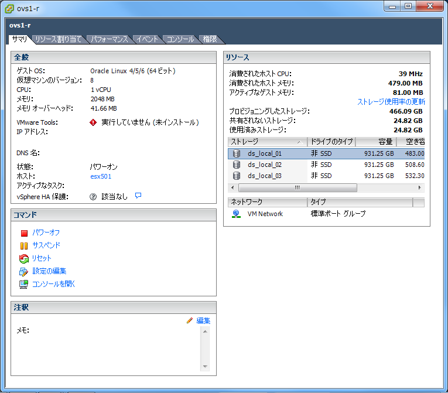Click the Open Console (コンソールを開く) monitor icon

23,284
